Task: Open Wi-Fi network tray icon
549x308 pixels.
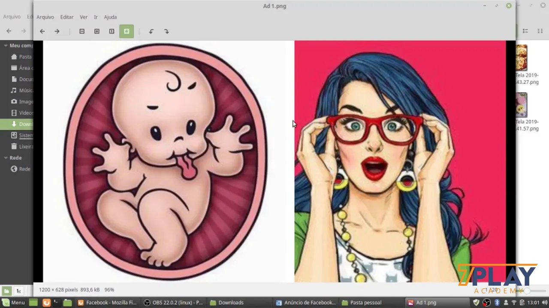Action: (514, 302)
